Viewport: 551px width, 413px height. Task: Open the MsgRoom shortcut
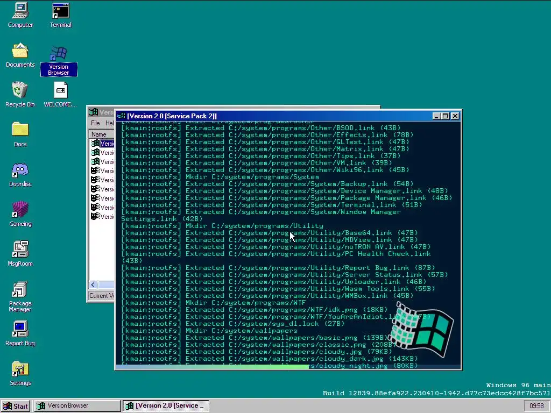(x=20, y=254)
